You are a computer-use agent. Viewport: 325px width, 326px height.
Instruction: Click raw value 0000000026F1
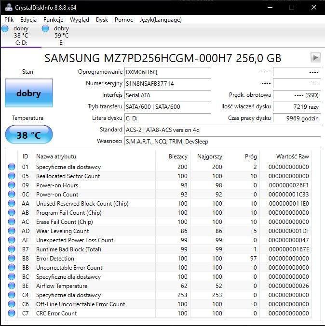click(x=289, y=185)
